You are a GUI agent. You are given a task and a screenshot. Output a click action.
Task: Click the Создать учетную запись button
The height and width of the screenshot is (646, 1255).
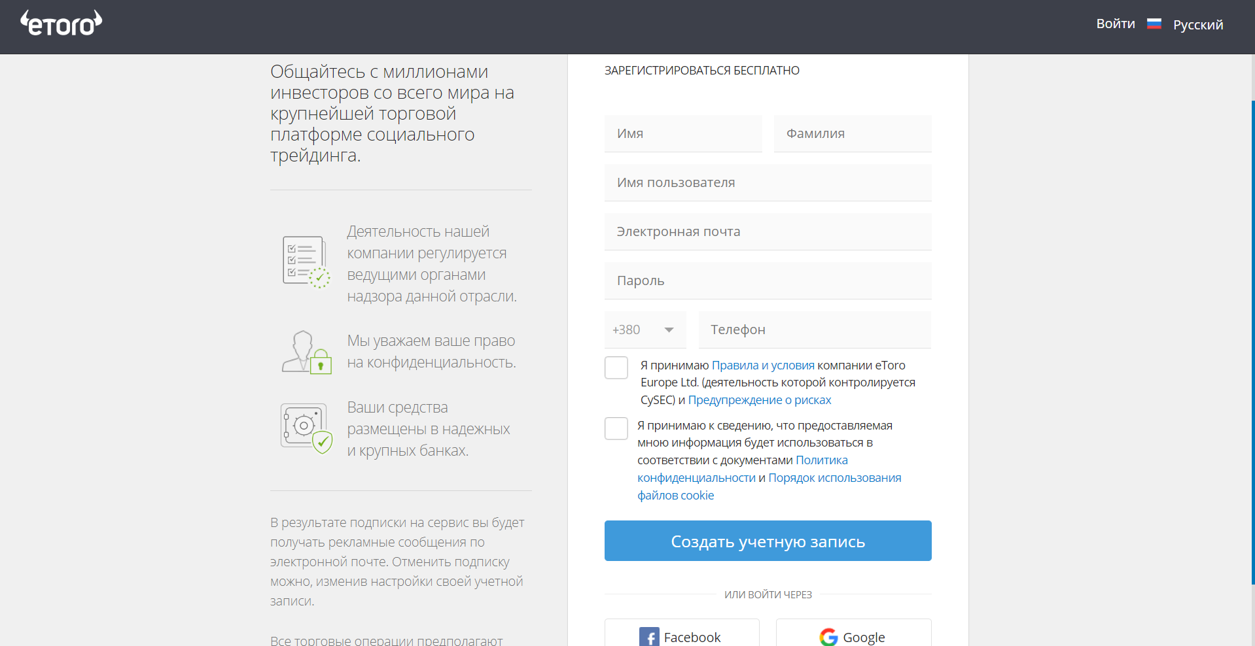coord(768,541)
